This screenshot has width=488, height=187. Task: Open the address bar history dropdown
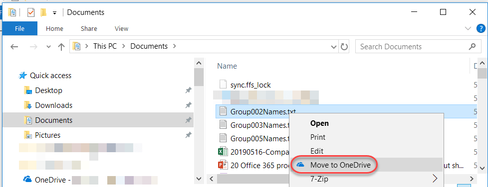334,47
